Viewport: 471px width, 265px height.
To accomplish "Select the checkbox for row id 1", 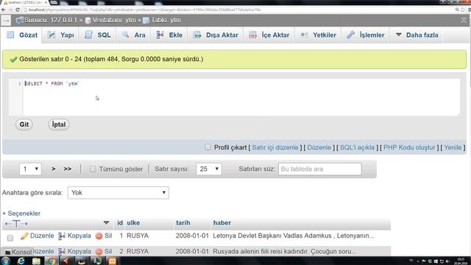I will tap(10, 238).
